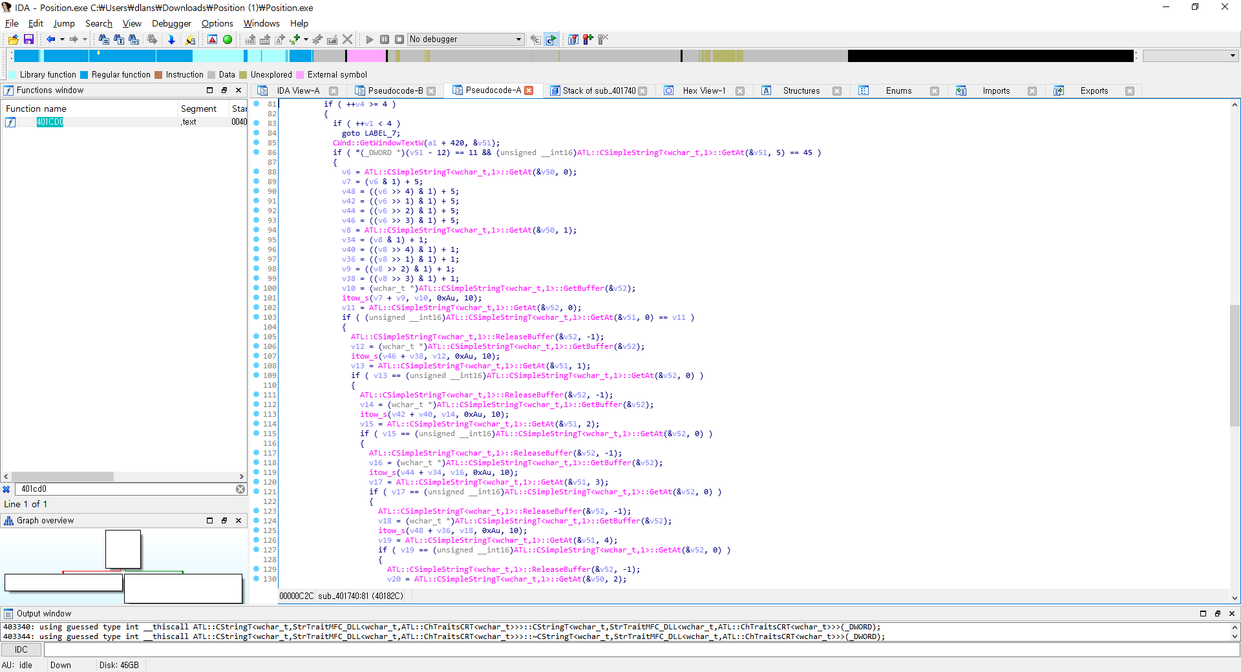The height and width of the screenshot is (672, 1241).
Task: Open the Debugger menu
Action: tap(171, 23)
